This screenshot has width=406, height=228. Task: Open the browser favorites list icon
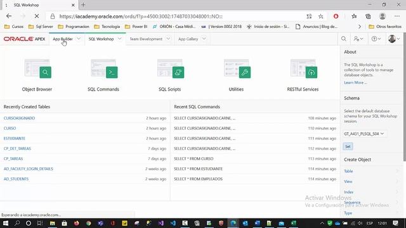point(354,16)
